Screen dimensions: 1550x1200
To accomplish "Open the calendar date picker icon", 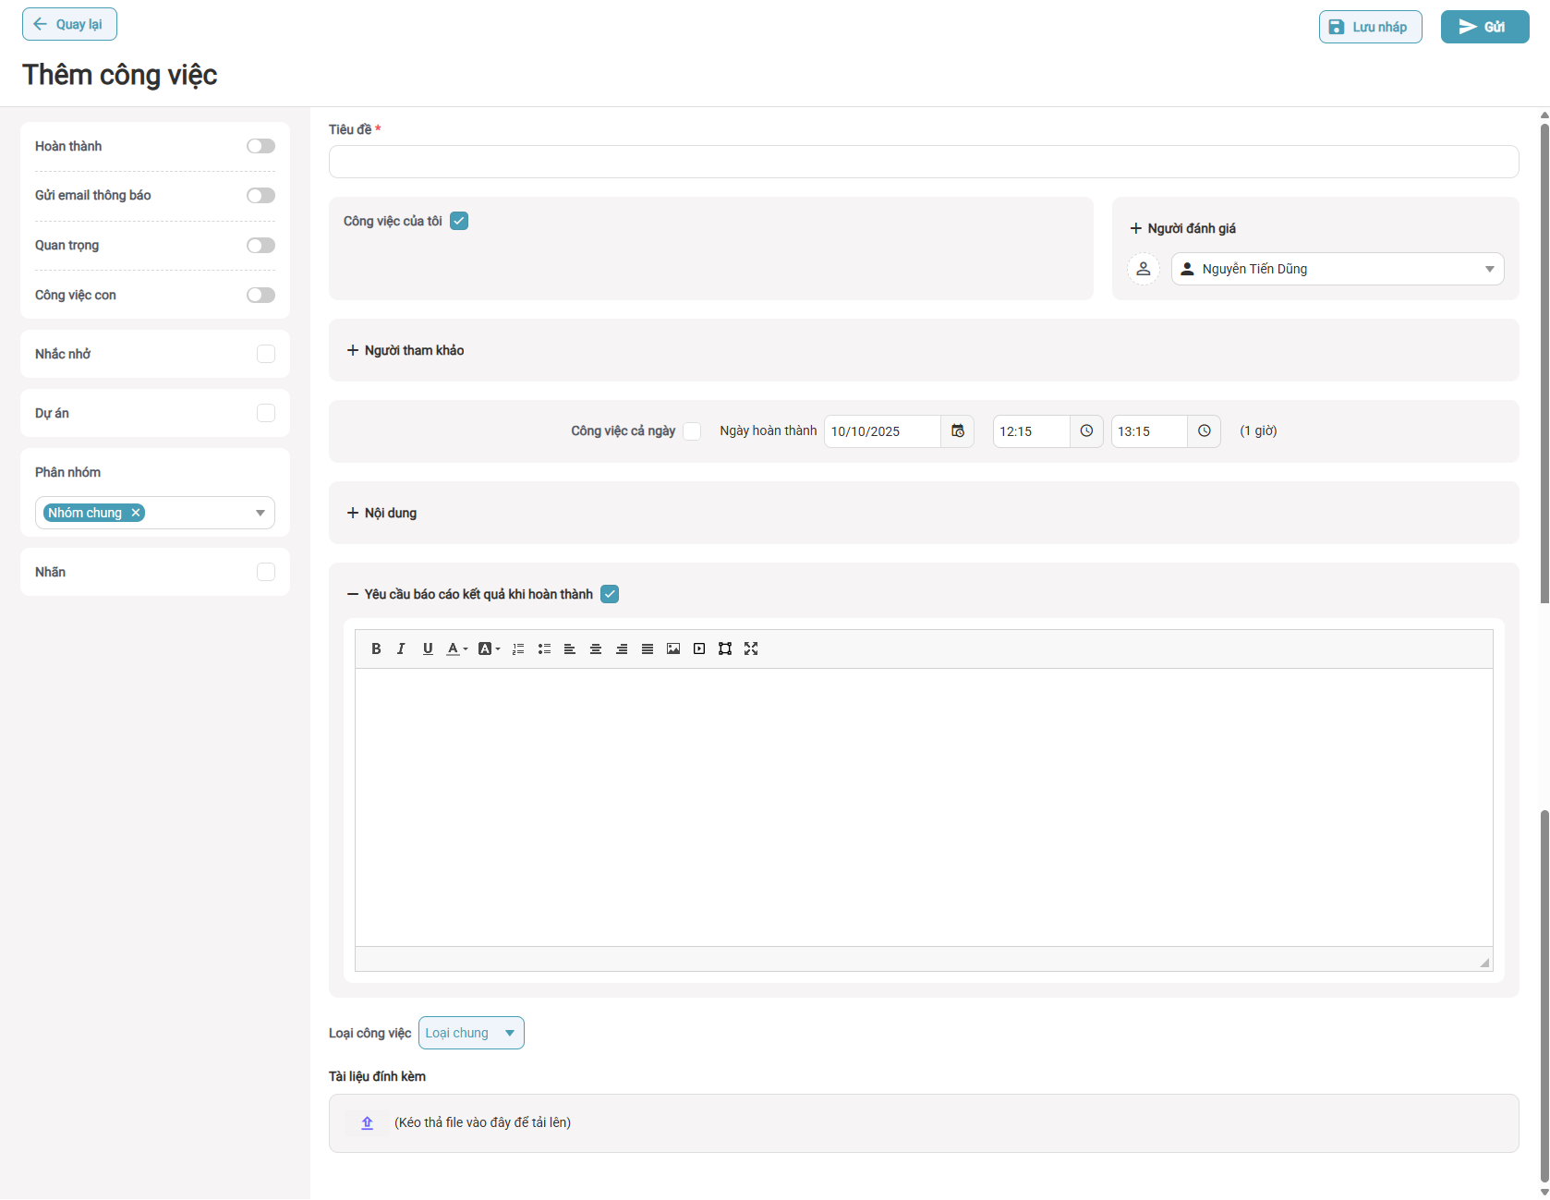I will point(958,431).
